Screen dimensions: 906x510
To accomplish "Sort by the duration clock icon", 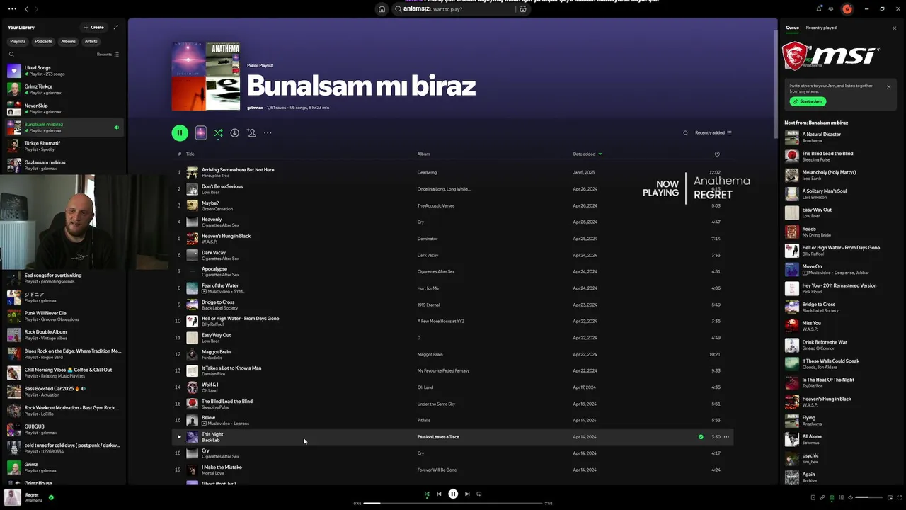I will pos(717,154).
